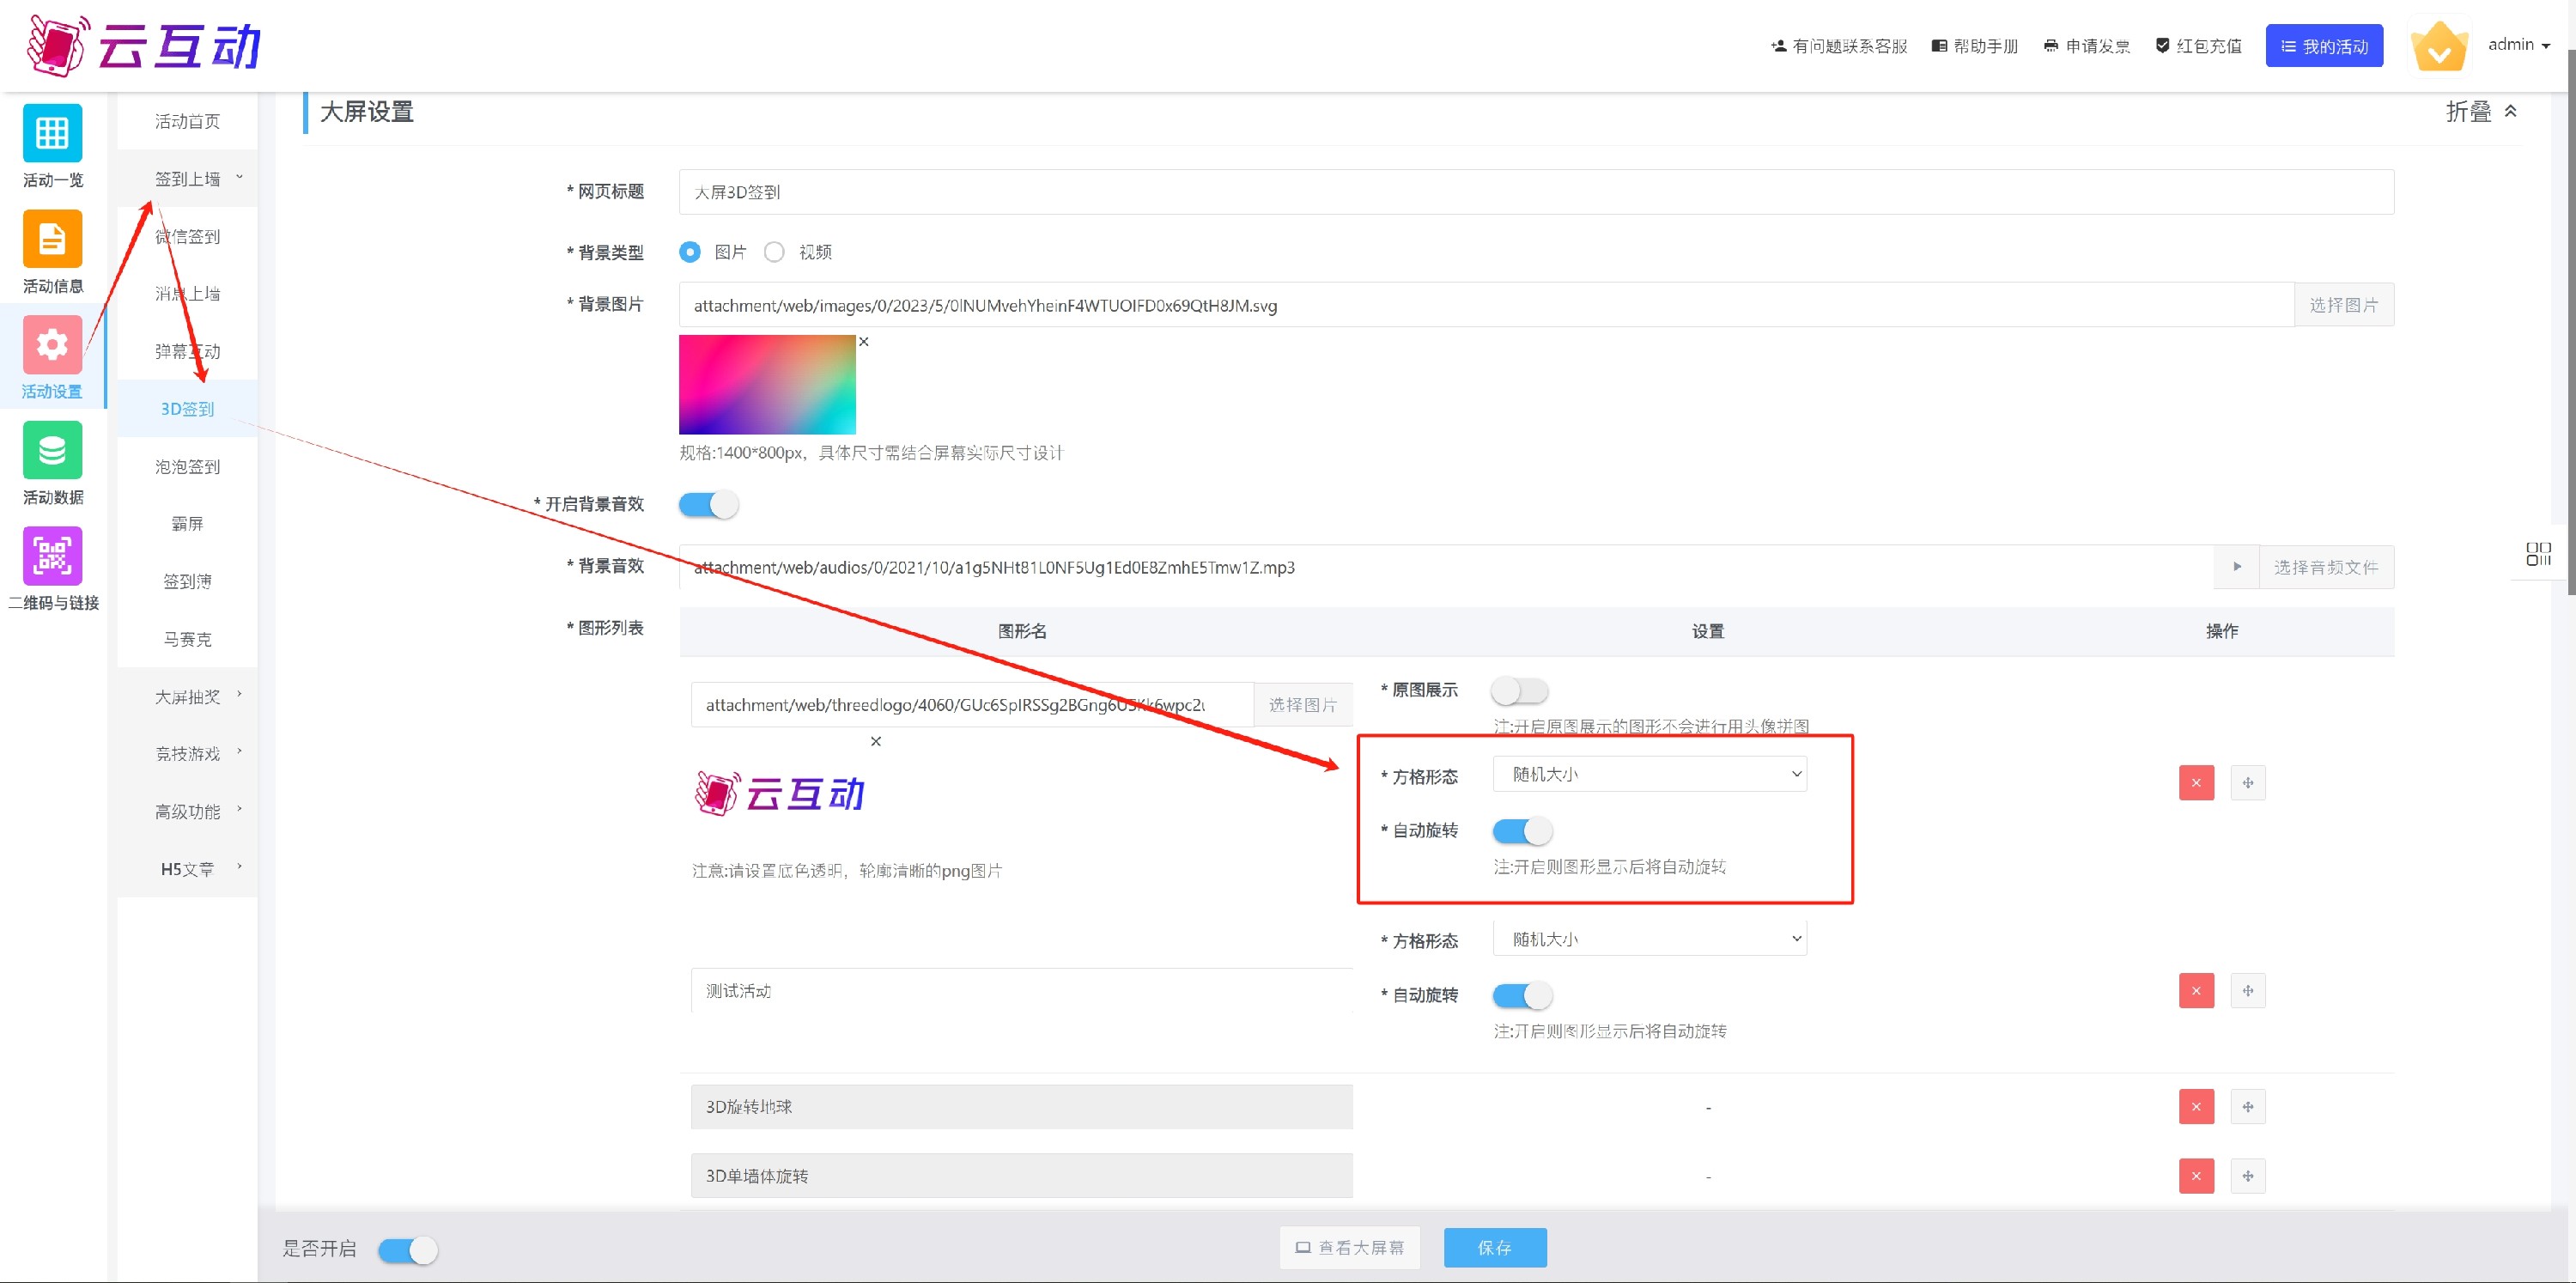
Task: Go to 活动首页 menu item
Action: pos(187,121)
